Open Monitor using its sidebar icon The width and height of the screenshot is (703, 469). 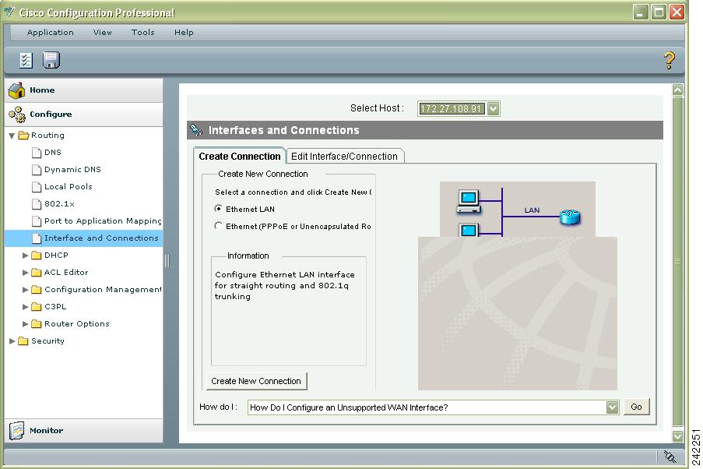(x=16, y=430)
